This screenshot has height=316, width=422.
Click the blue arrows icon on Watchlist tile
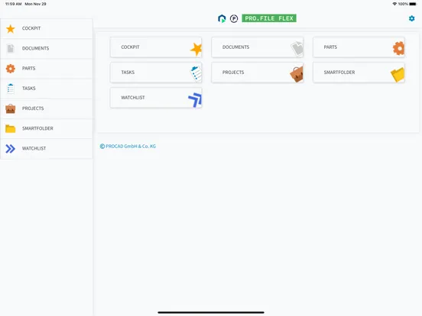195,100
